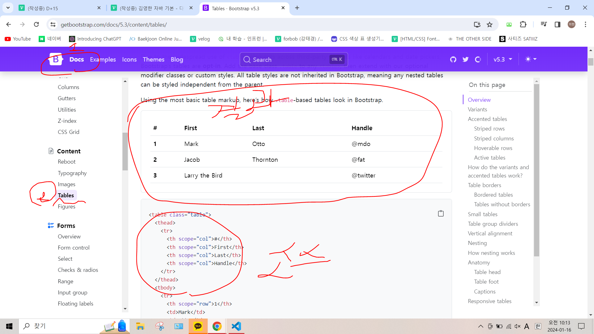
Task: Open the Bootstrap Twitter icon link
Action: [x=466, y=59]
